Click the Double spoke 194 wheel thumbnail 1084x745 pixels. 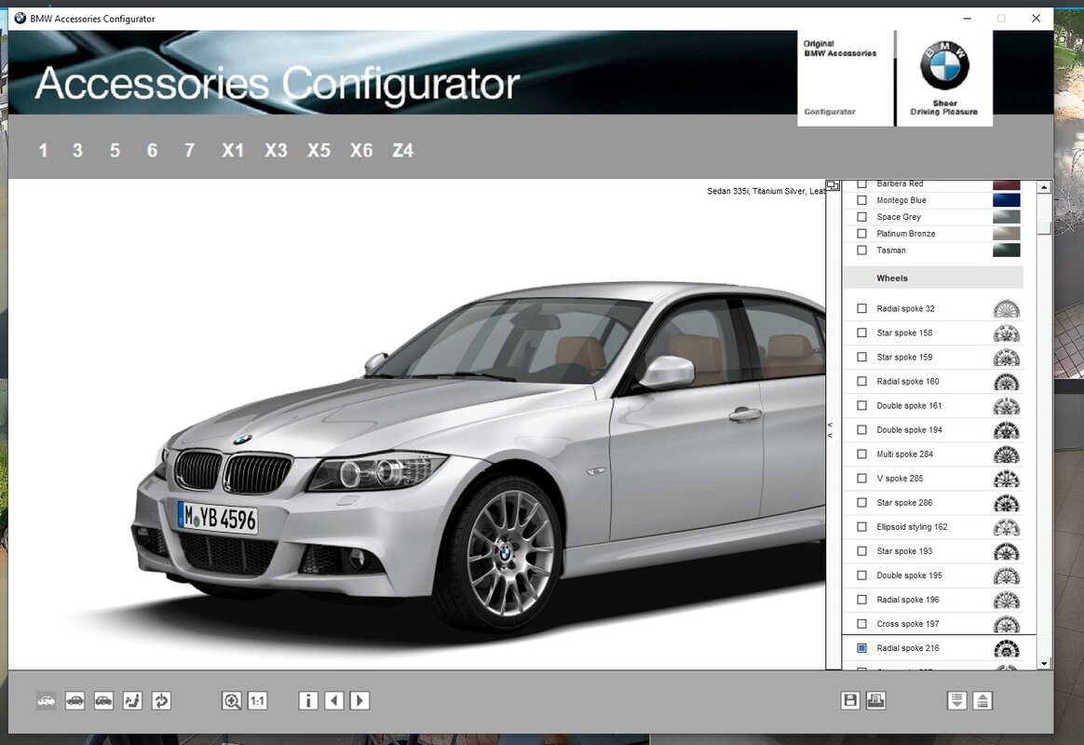click(1007, 430)
